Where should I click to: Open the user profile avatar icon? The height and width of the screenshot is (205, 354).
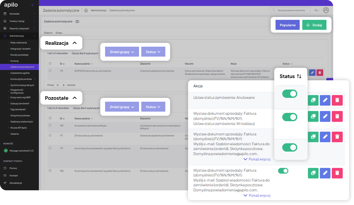coord(326,10)
